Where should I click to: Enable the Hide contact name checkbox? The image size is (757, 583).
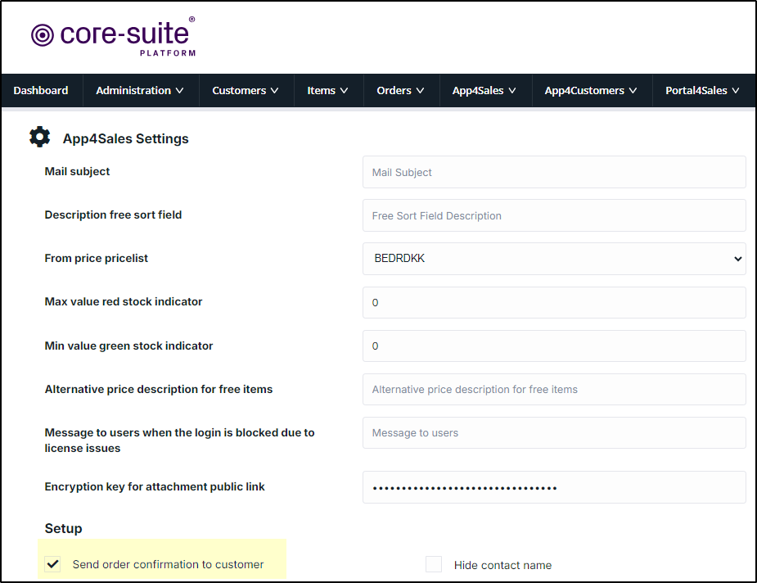[x=434, y=564]
